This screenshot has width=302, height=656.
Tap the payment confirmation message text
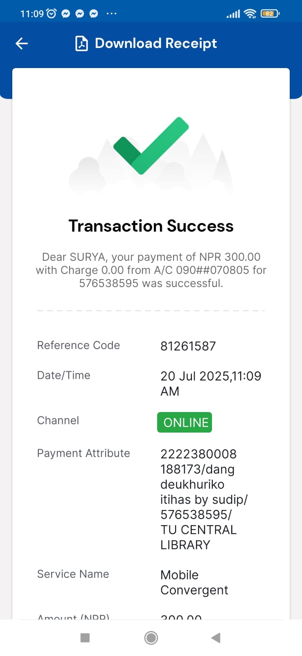point(151,270)
